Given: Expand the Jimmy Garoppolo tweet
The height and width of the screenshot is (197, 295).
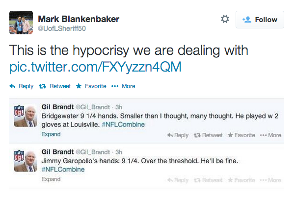Looking at the screenshot, I should point(51,179).
